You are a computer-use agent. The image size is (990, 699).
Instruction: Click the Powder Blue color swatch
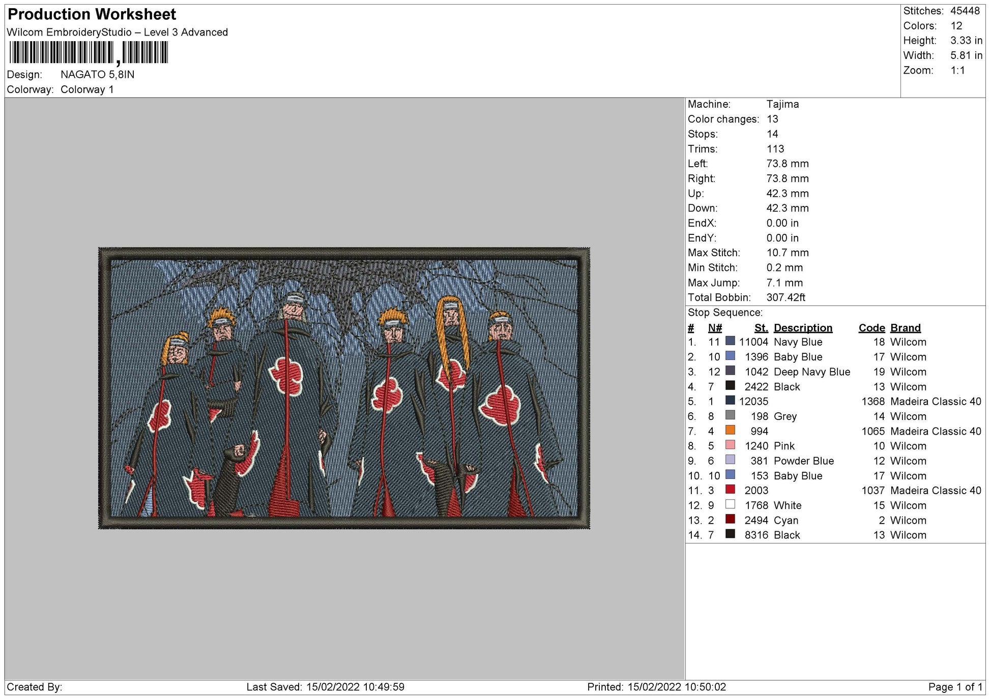click(x=730, y=460)
